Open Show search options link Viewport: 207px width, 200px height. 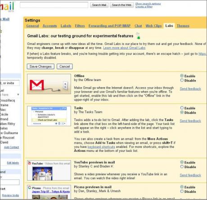coord(148,4)
